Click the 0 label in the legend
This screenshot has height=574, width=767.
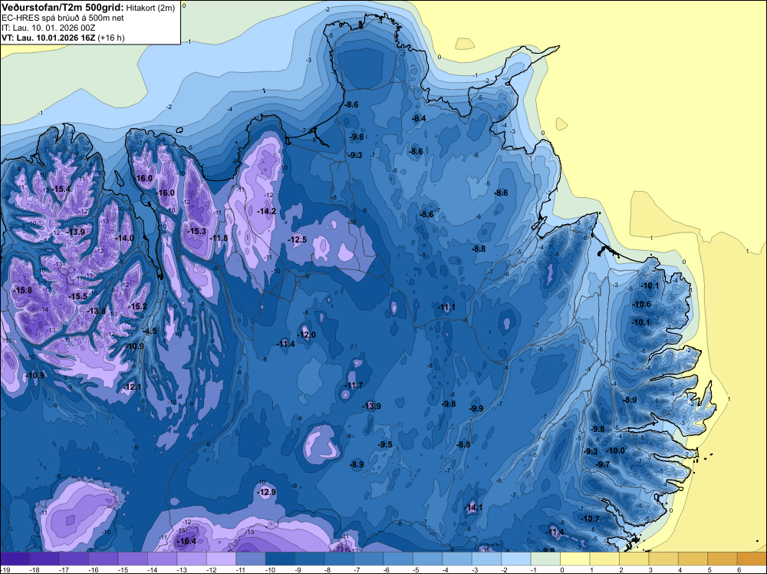[562, 569]
